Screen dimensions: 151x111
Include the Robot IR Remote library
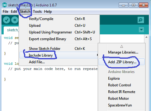[121, 92]
